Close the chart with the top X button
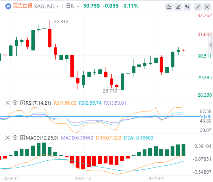This screenshot has height=182, width=213. 207,7
